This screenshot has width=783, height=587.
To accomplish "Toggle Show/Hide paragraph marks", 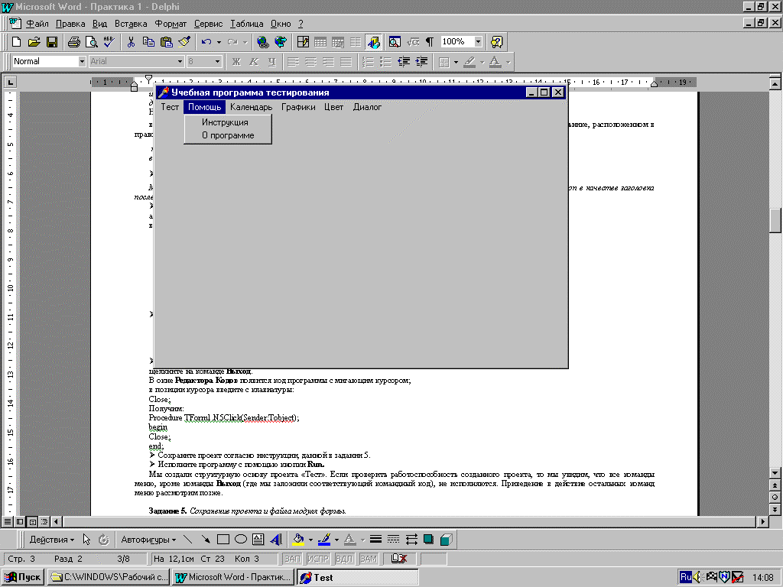I will coord(430,42).
